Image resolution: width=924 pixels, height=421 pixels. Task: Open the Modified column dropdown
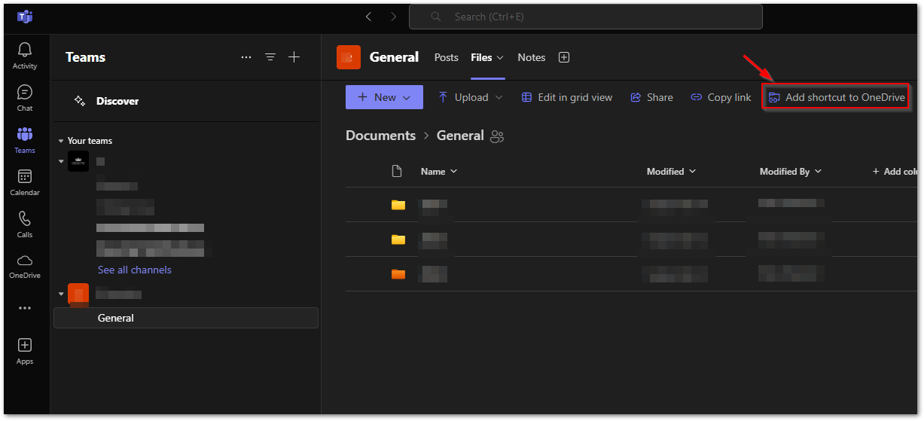pyautogui.click(x=671, y=172)
